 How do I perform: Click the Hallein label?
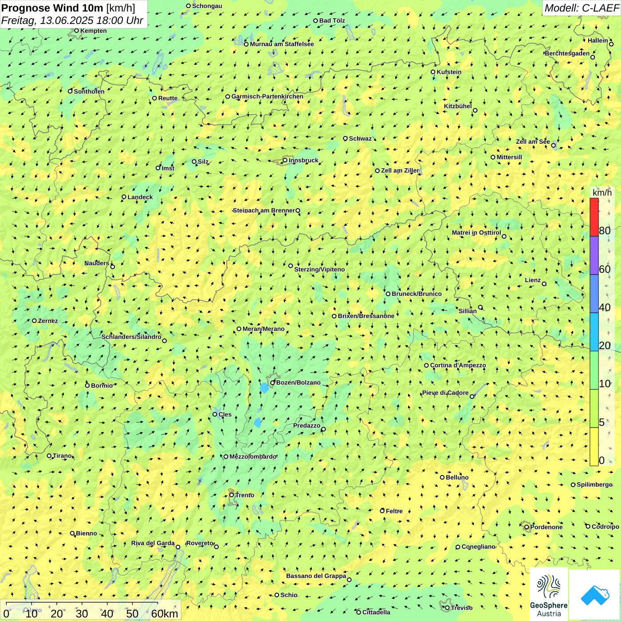(597, 40)
